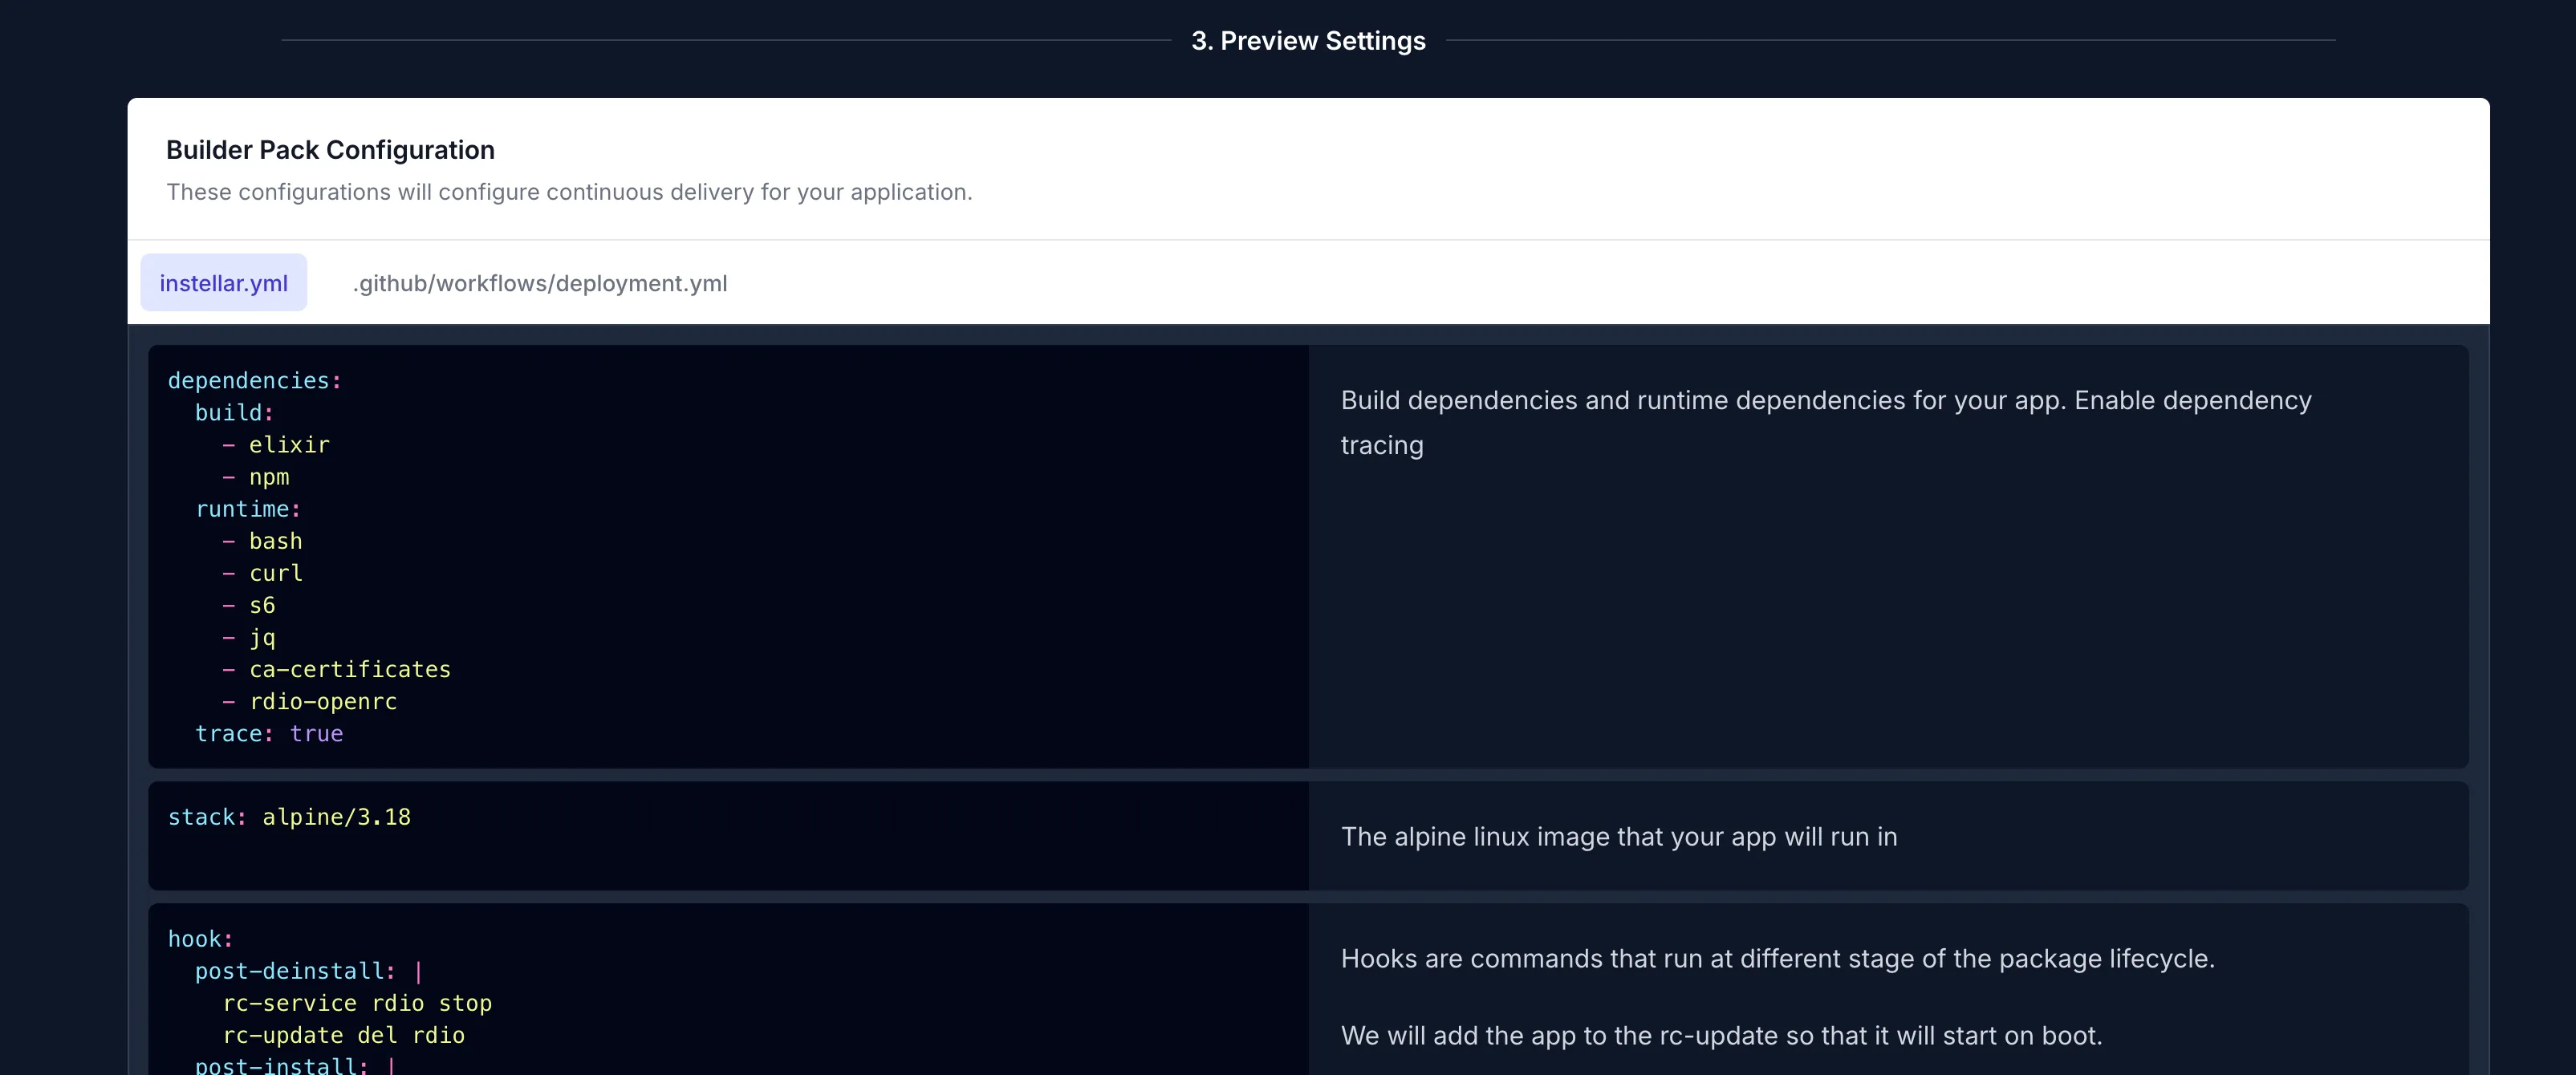Click the '3. Preview Settings' step heading
The width and height of the screenshot is (2576, 1075).
(x=1308, y=41)
